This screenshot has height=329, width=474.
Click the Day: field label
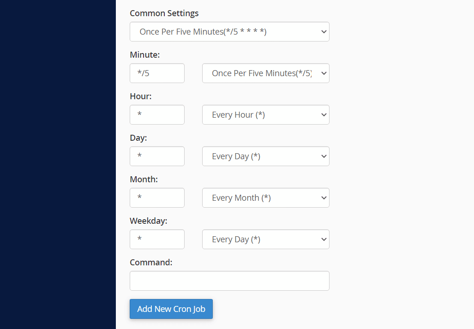pos(138,138)
